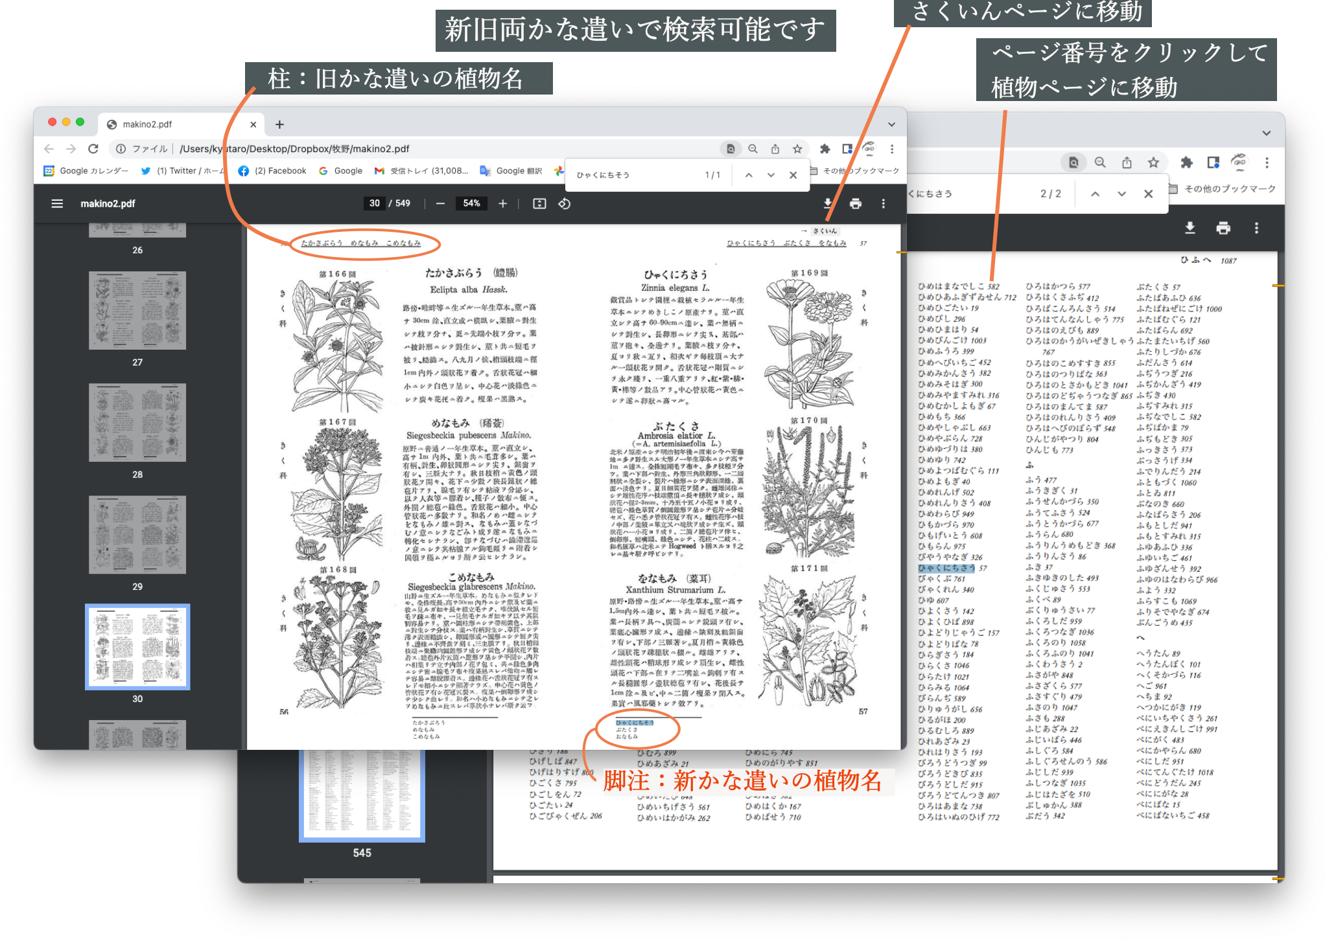
Task: Download the PDF in the back window
Action: 1190,228
